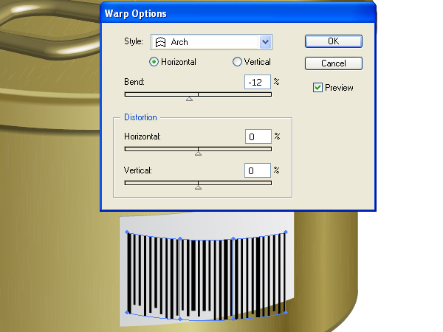Click OK in Warp Options dialog
The width and height of the screenshot is (443, 332).
[334, 41]
